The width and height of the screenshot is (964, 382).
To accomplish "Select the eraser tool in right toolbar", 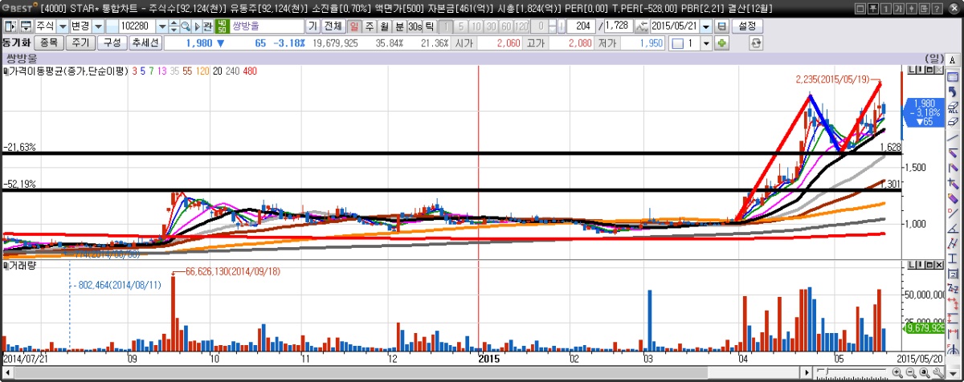I will [x=954, y=122].
